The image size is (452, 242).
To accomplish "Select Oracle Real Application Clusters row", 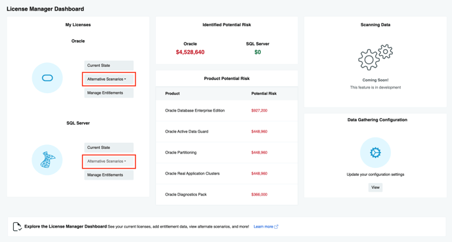I will [x=227, y=174].
